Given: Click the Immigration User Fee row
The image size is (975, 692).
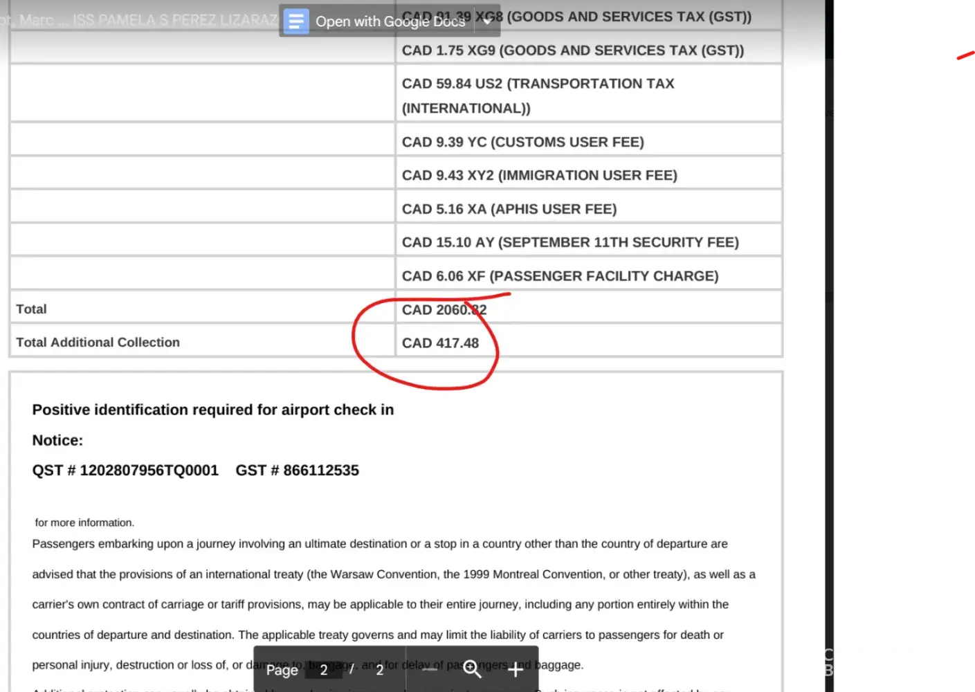Looking at the screenshot, I should (x=539, y=175).
